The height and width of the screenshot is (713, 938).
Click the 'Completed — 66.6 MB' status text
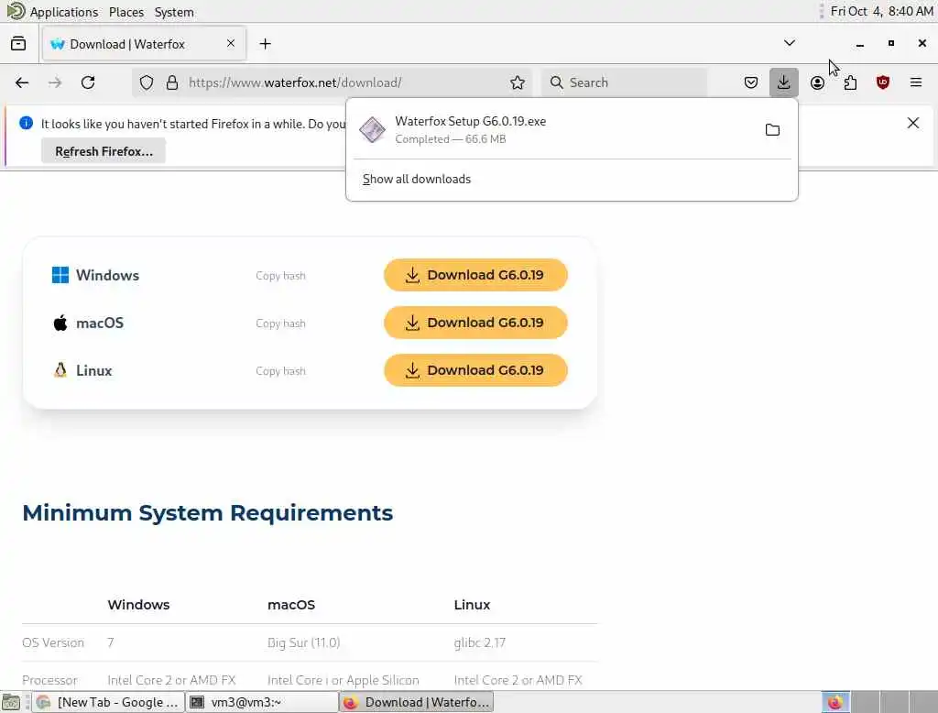451,139
